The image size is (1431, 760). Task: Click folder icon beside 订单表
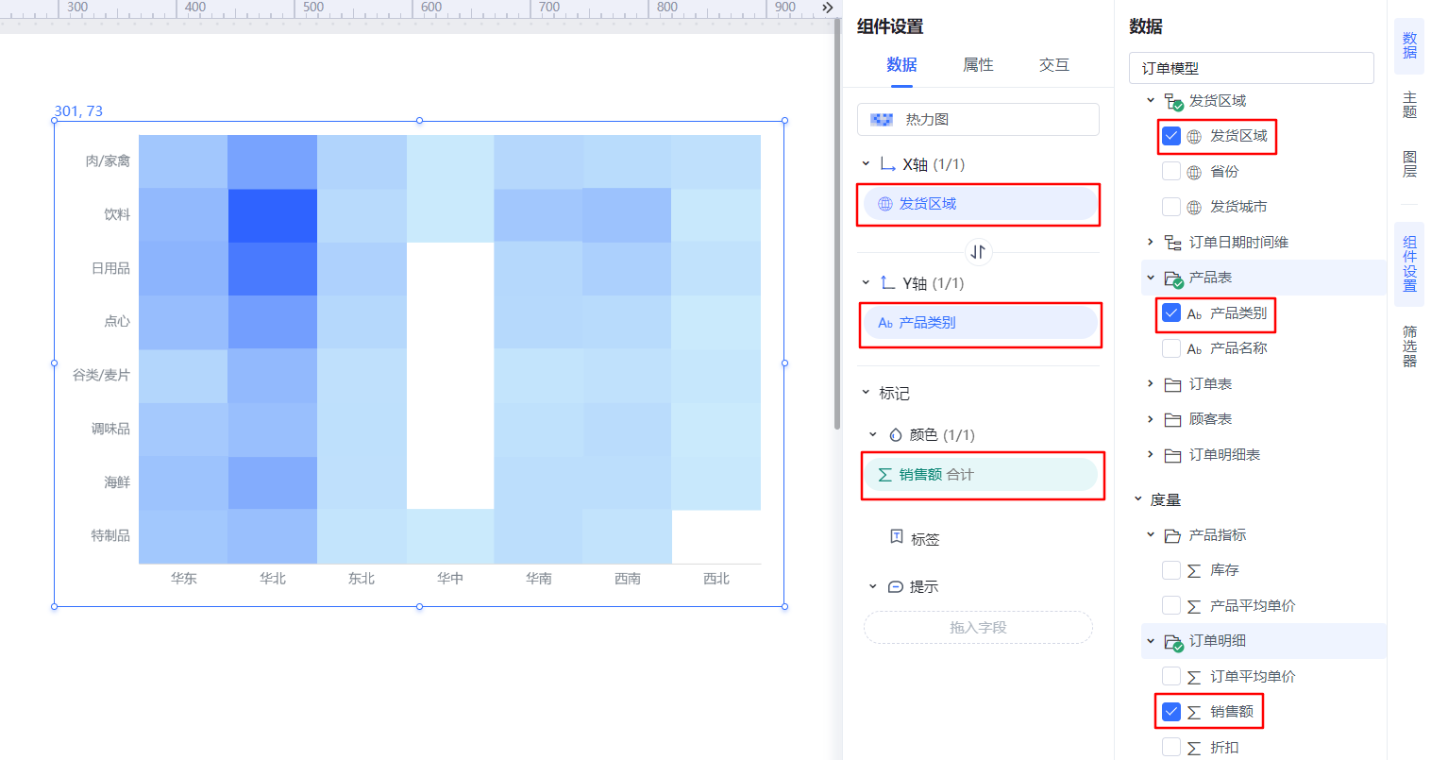click(x=1172, y=384)
